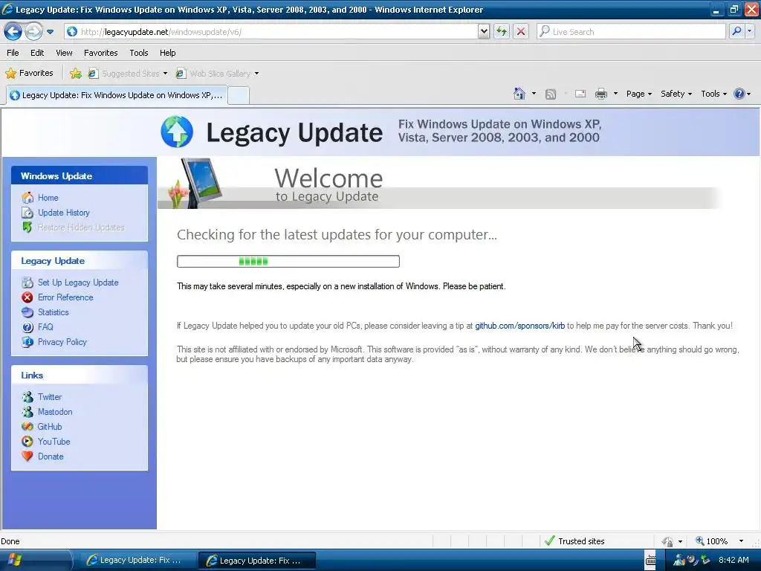The width and height of the screenshot is (761, 571).
Task: Open the View menu
Action: tap(64, 53)
